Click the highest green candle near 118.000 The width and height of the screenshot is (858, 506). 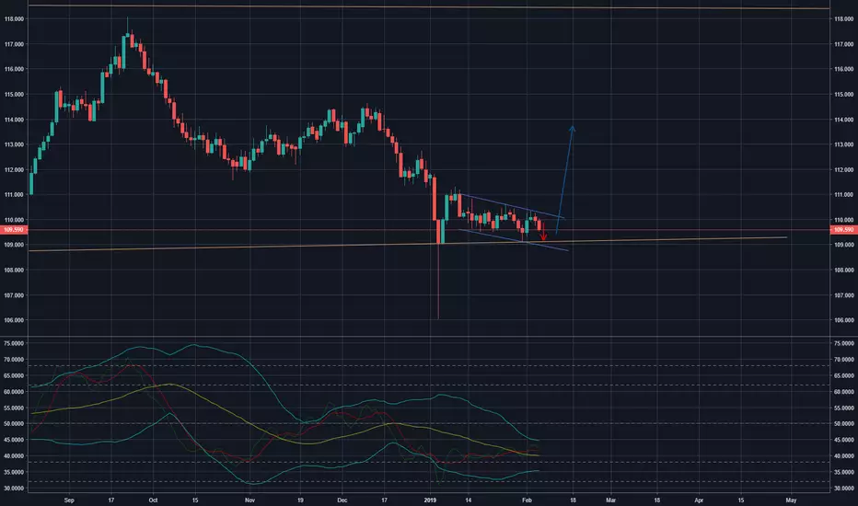(x=127, y=36)
